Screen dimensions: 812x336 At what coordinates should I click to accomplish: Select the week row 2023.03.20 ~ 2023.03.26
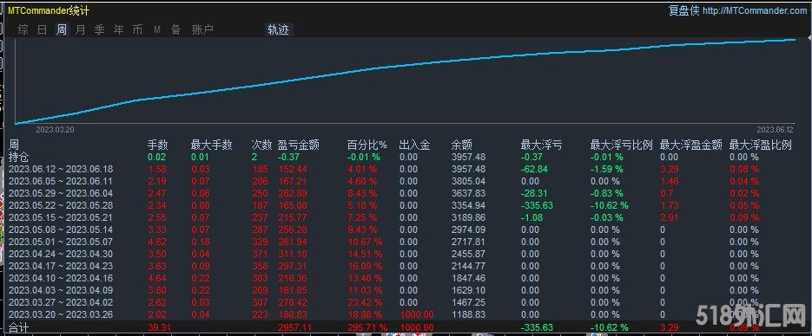61,314
